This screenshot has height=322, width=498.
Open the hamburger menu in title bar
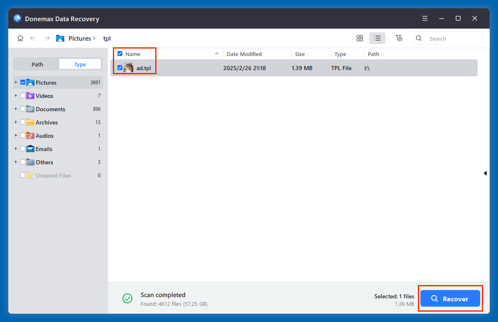pos(425,18)
